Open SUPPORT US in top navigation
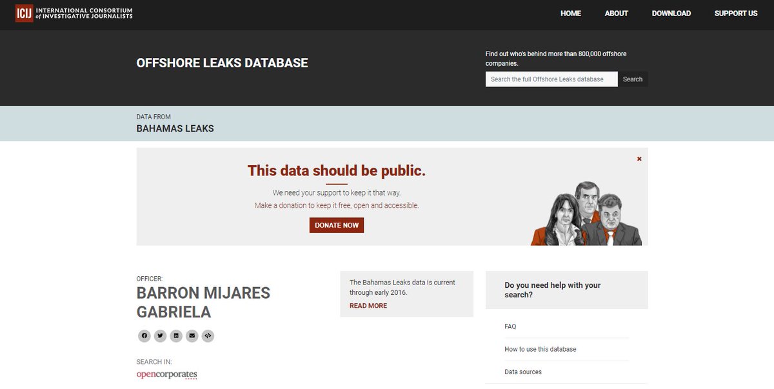 736,14
